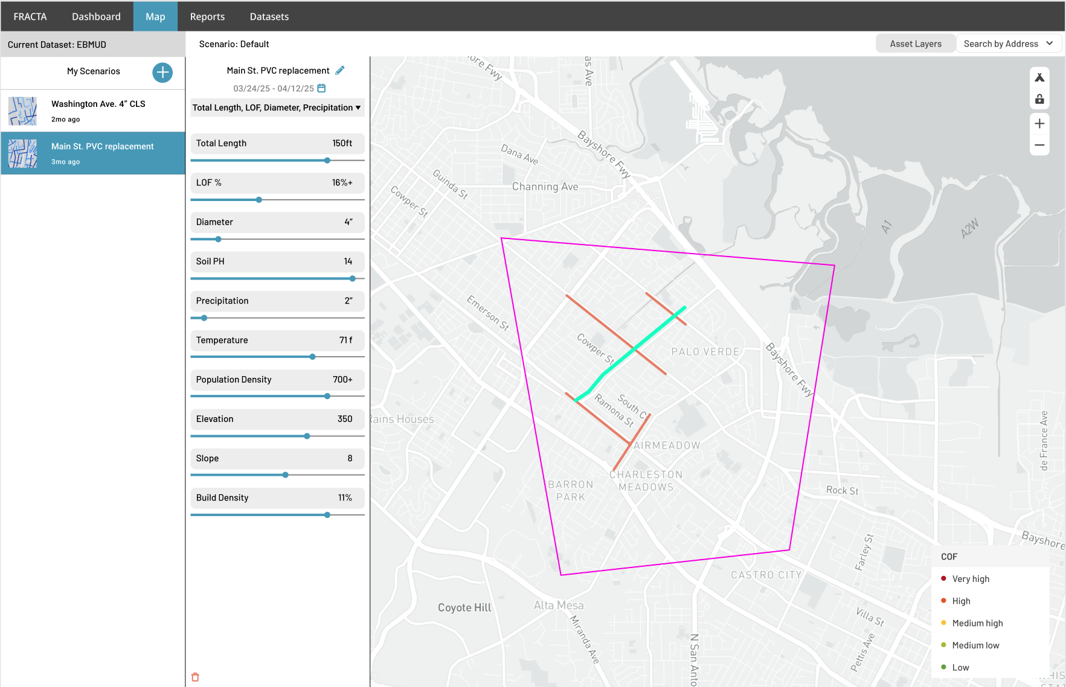Click the Elevation 350 field

(x=277, y=419)
